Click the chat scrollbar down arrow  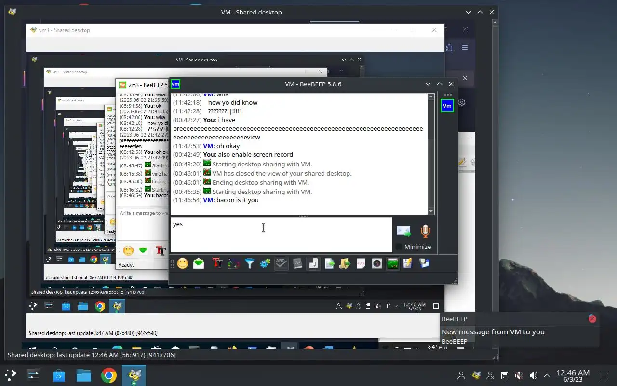pos(431,211)
